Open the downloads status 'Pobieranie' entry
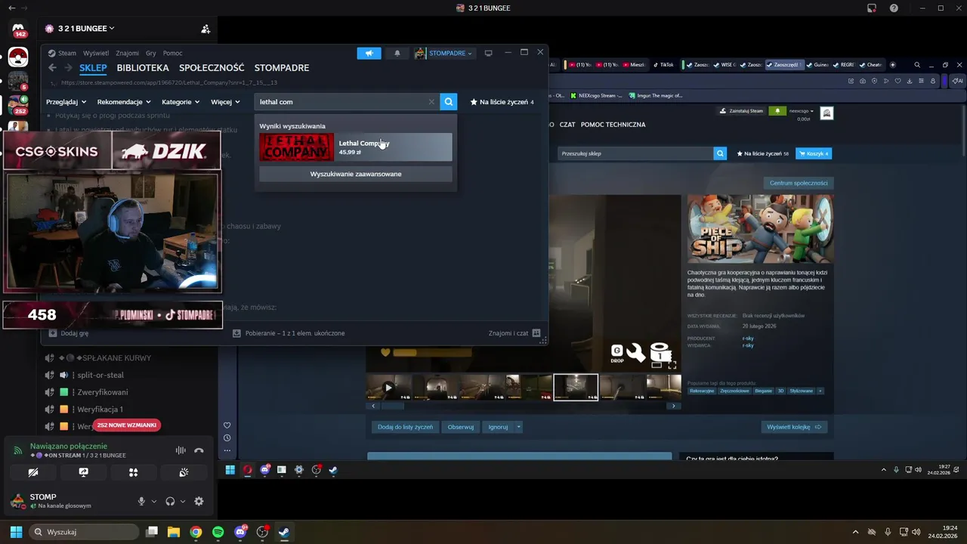Viewport: 967px width, 544px height. click(x=289, y=333)
